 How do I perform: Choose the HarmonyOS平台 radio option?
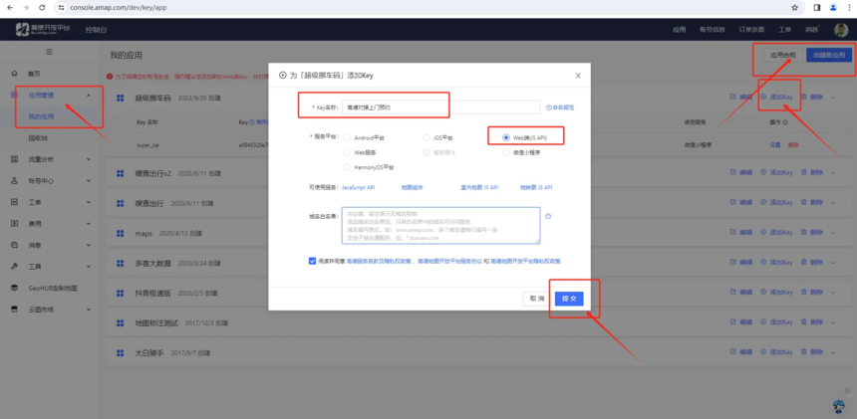[347, 167]
